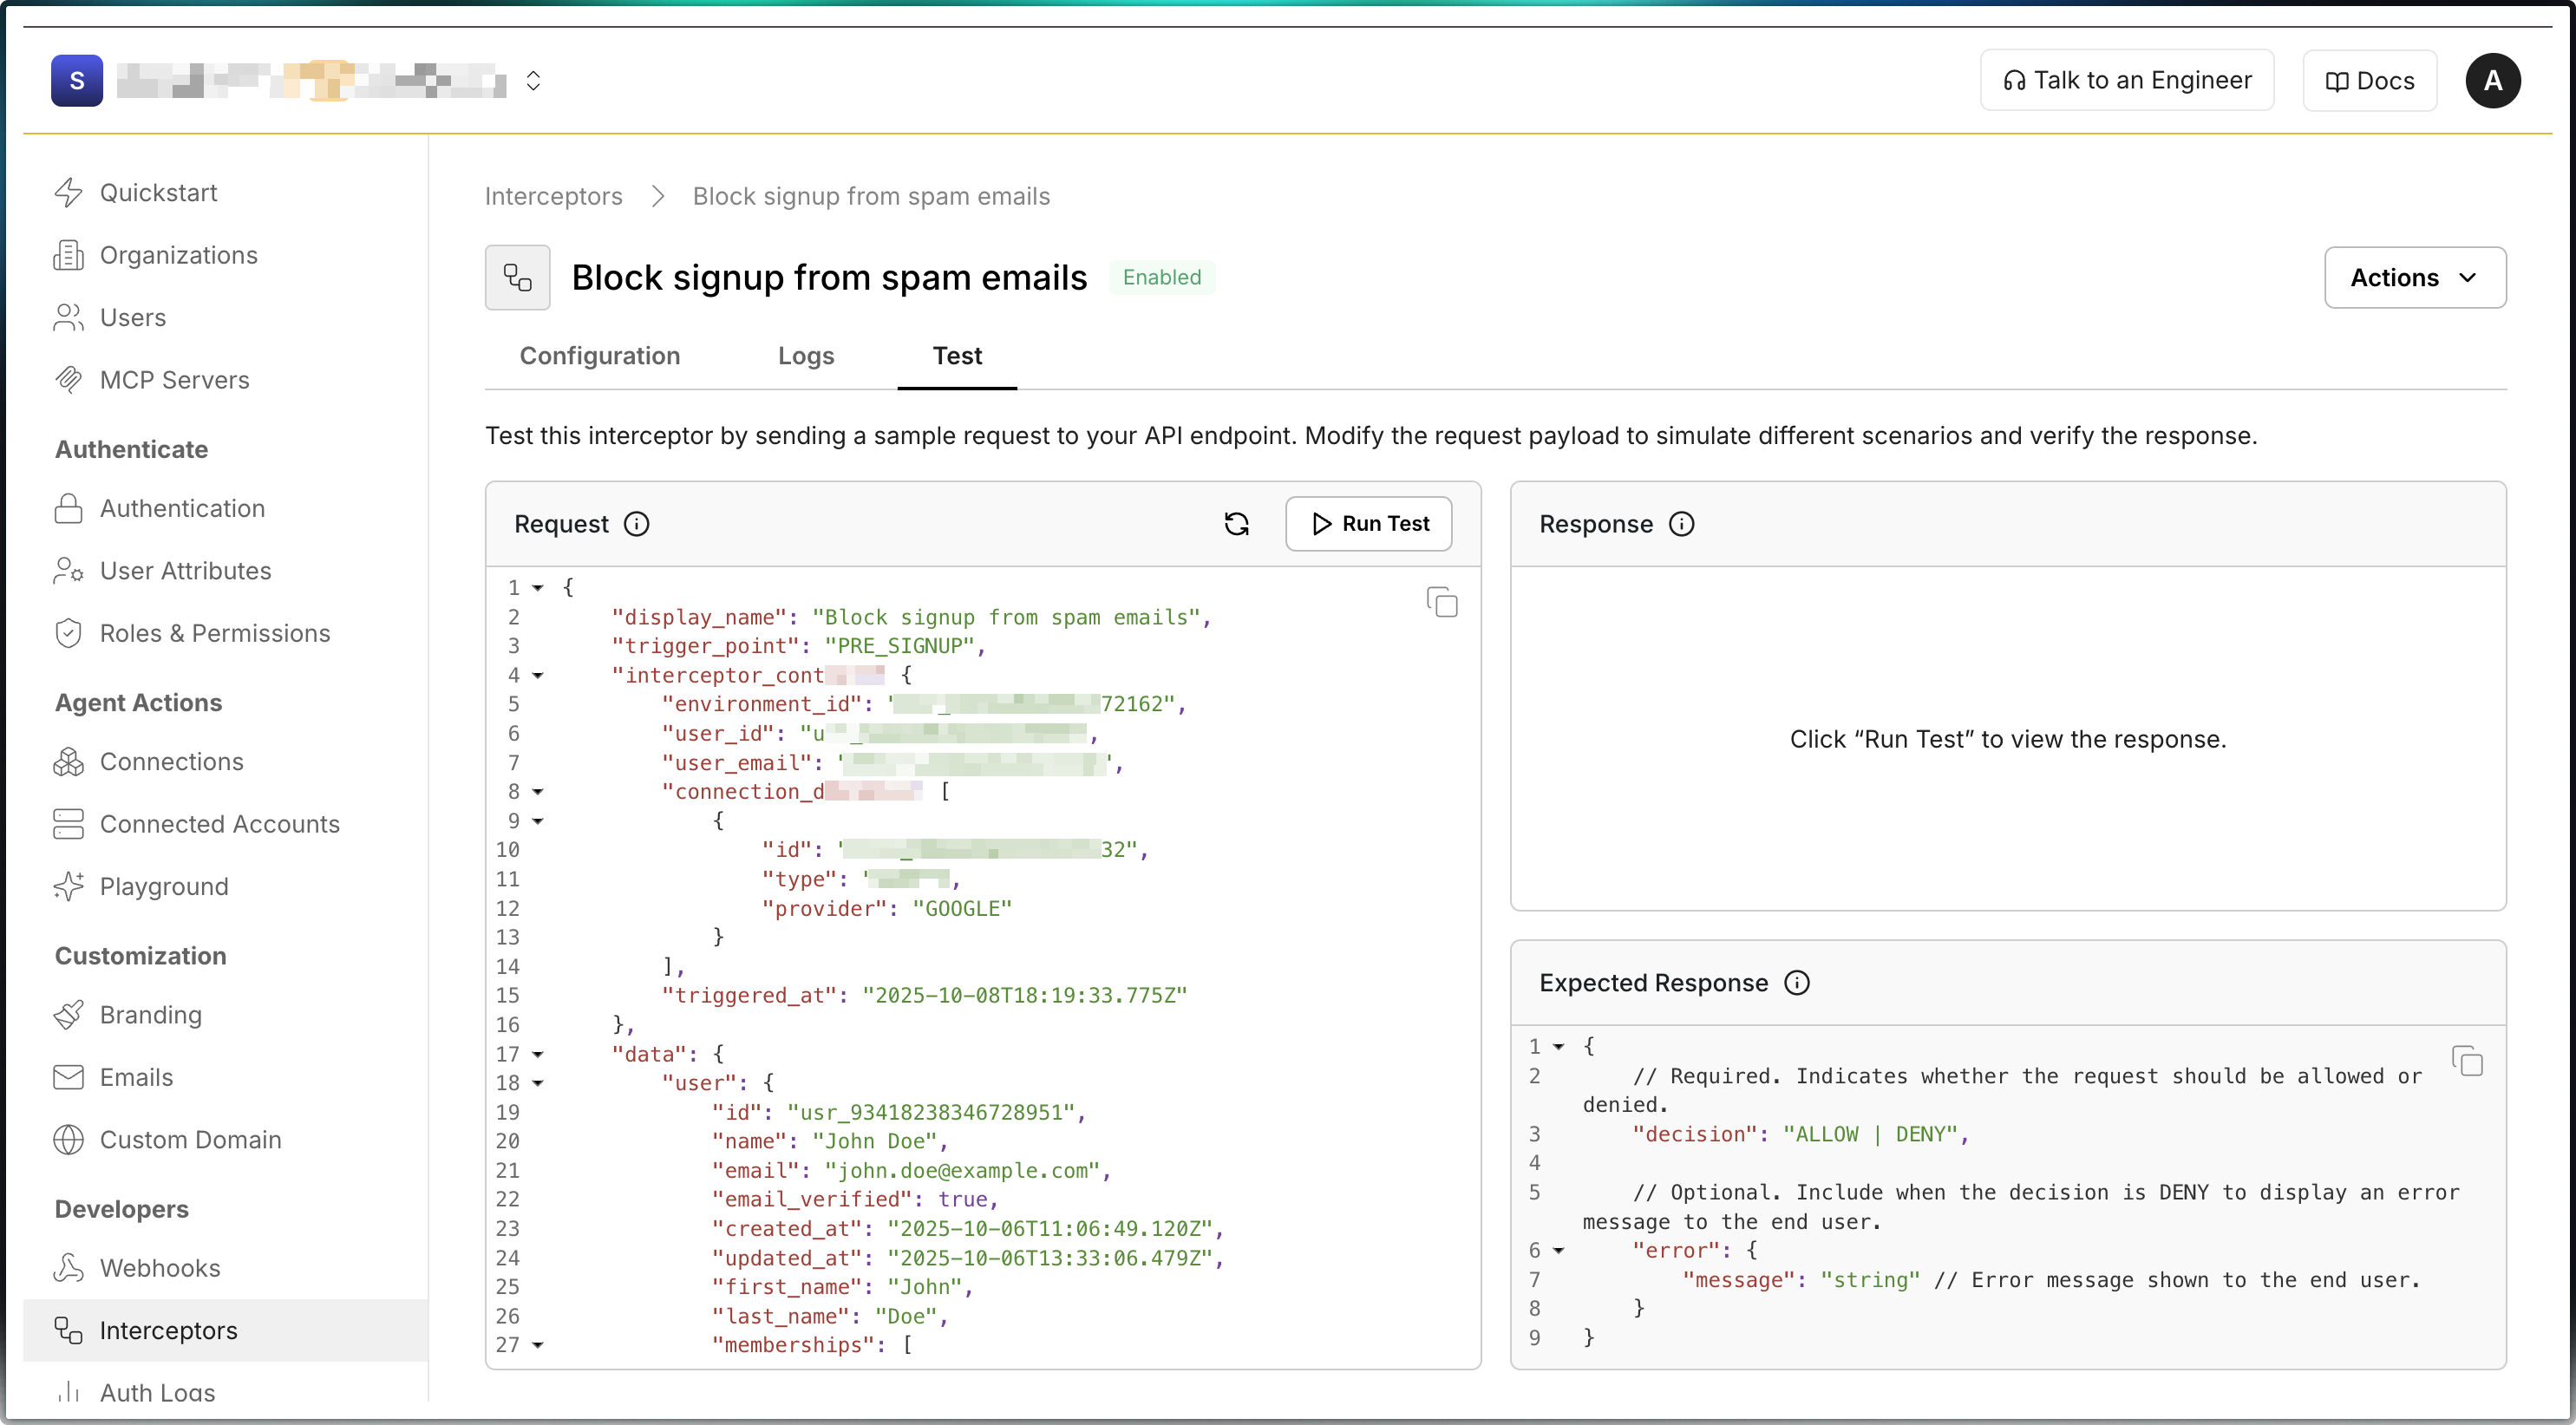Reset the request using the refresh icon
Viewport: 2576px width, 1425px height.
1236,523
